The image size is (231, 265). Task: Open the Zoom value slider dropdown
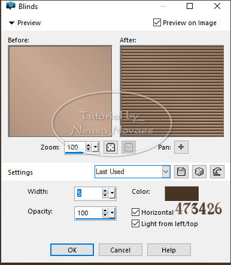[96, 147]
